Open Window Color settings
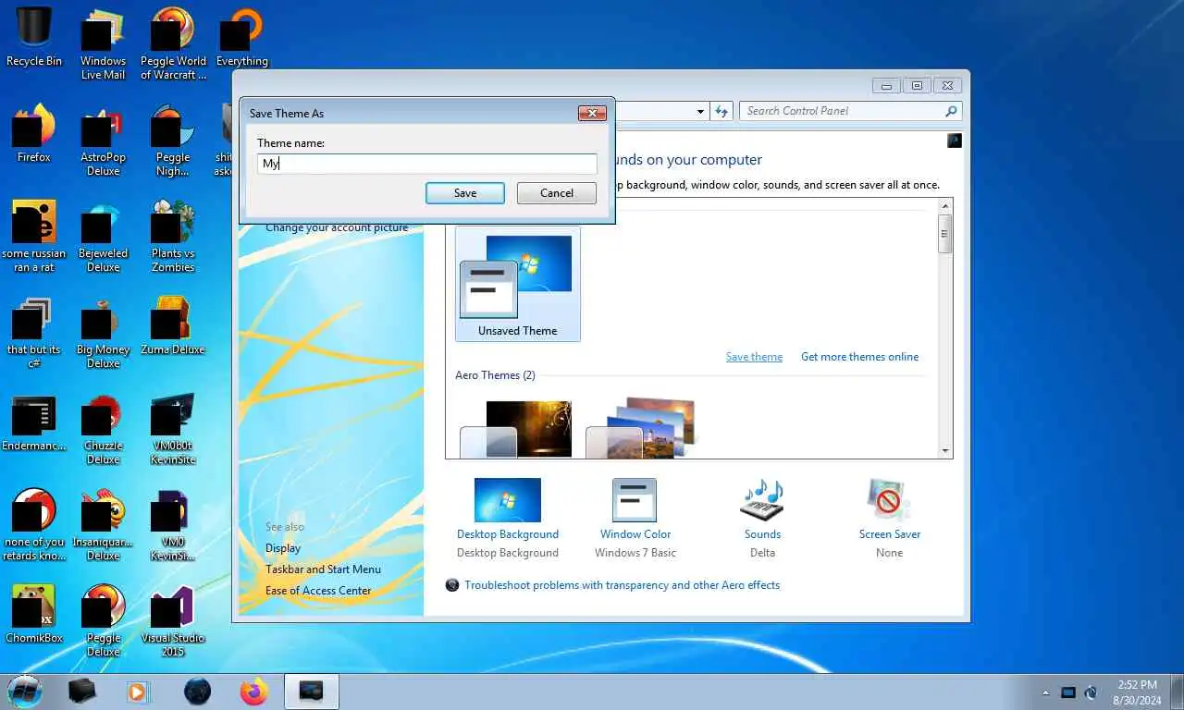The image size is (1184, 710). point(635,519)
